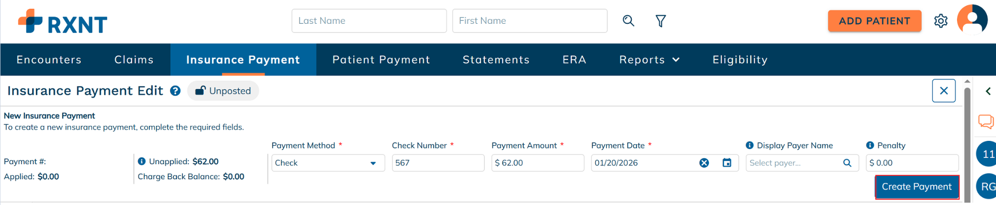Open settings gear icon
The height and width of the screenshot is (205, 996).
(x=941, y=21)
